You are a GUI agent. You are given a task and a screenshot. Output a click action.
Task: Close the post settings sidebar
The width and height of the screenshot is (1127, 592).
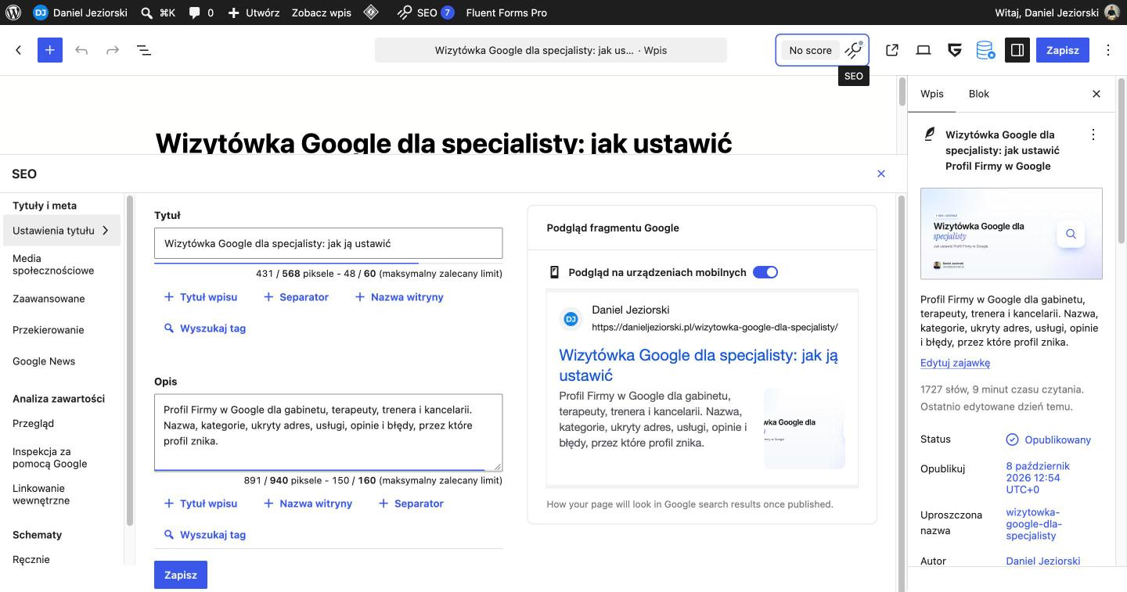coord(1096,94)
